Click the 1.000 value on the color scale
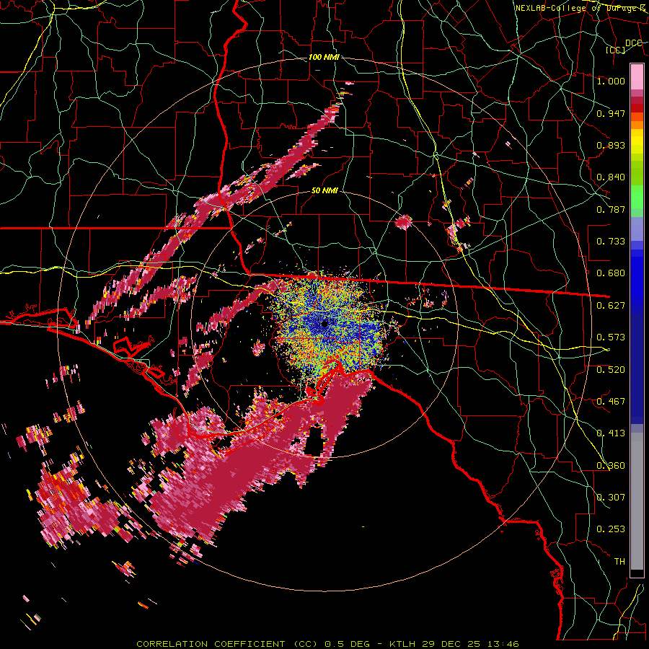The width and height of the screenshot is (649, 649). coord(611,81)
